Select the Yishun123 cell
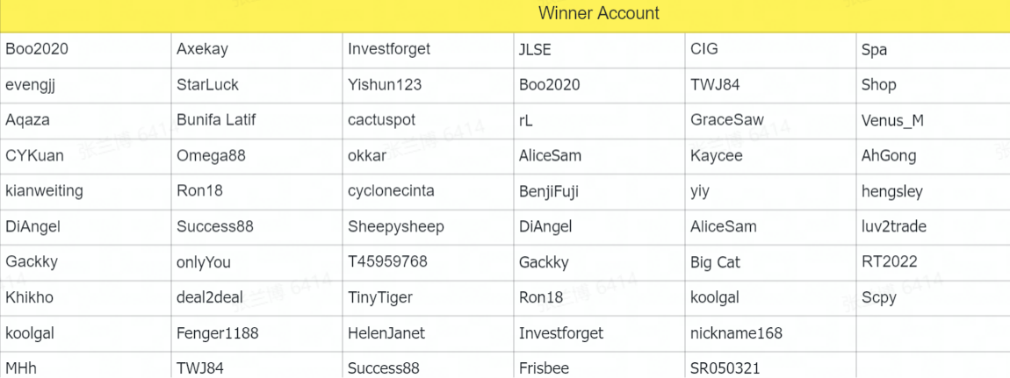 pos(429,85)
